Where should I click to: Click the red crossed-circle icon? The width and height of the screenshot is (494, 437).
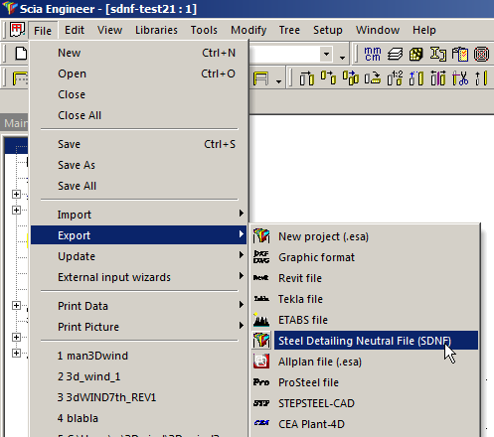[x=481, y=54]
